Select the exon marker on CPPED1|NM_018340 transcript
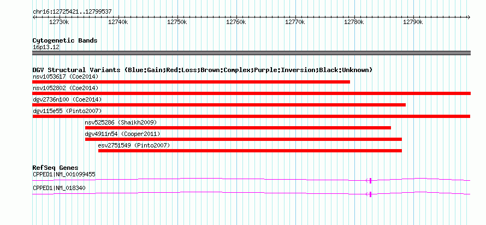This screenshot has width=486, height=225. (x=370, y=194)
